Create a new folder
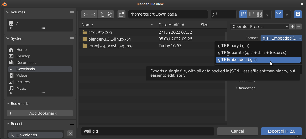Viewport: 306px width, 139px height. 121,14
